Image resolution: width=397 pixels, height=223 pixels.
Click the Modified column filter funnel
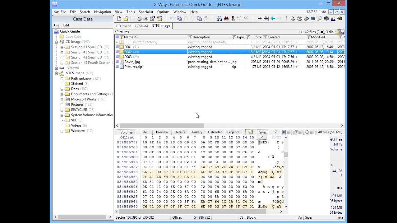click(x=309, y=37)
